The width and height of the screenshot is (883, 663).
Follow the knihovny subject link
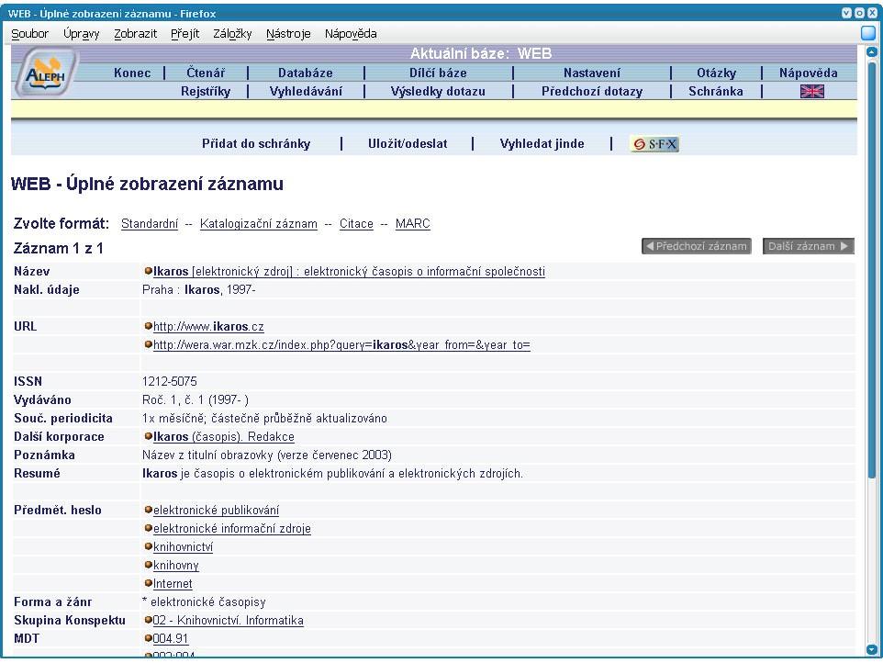tap(175, 565)
